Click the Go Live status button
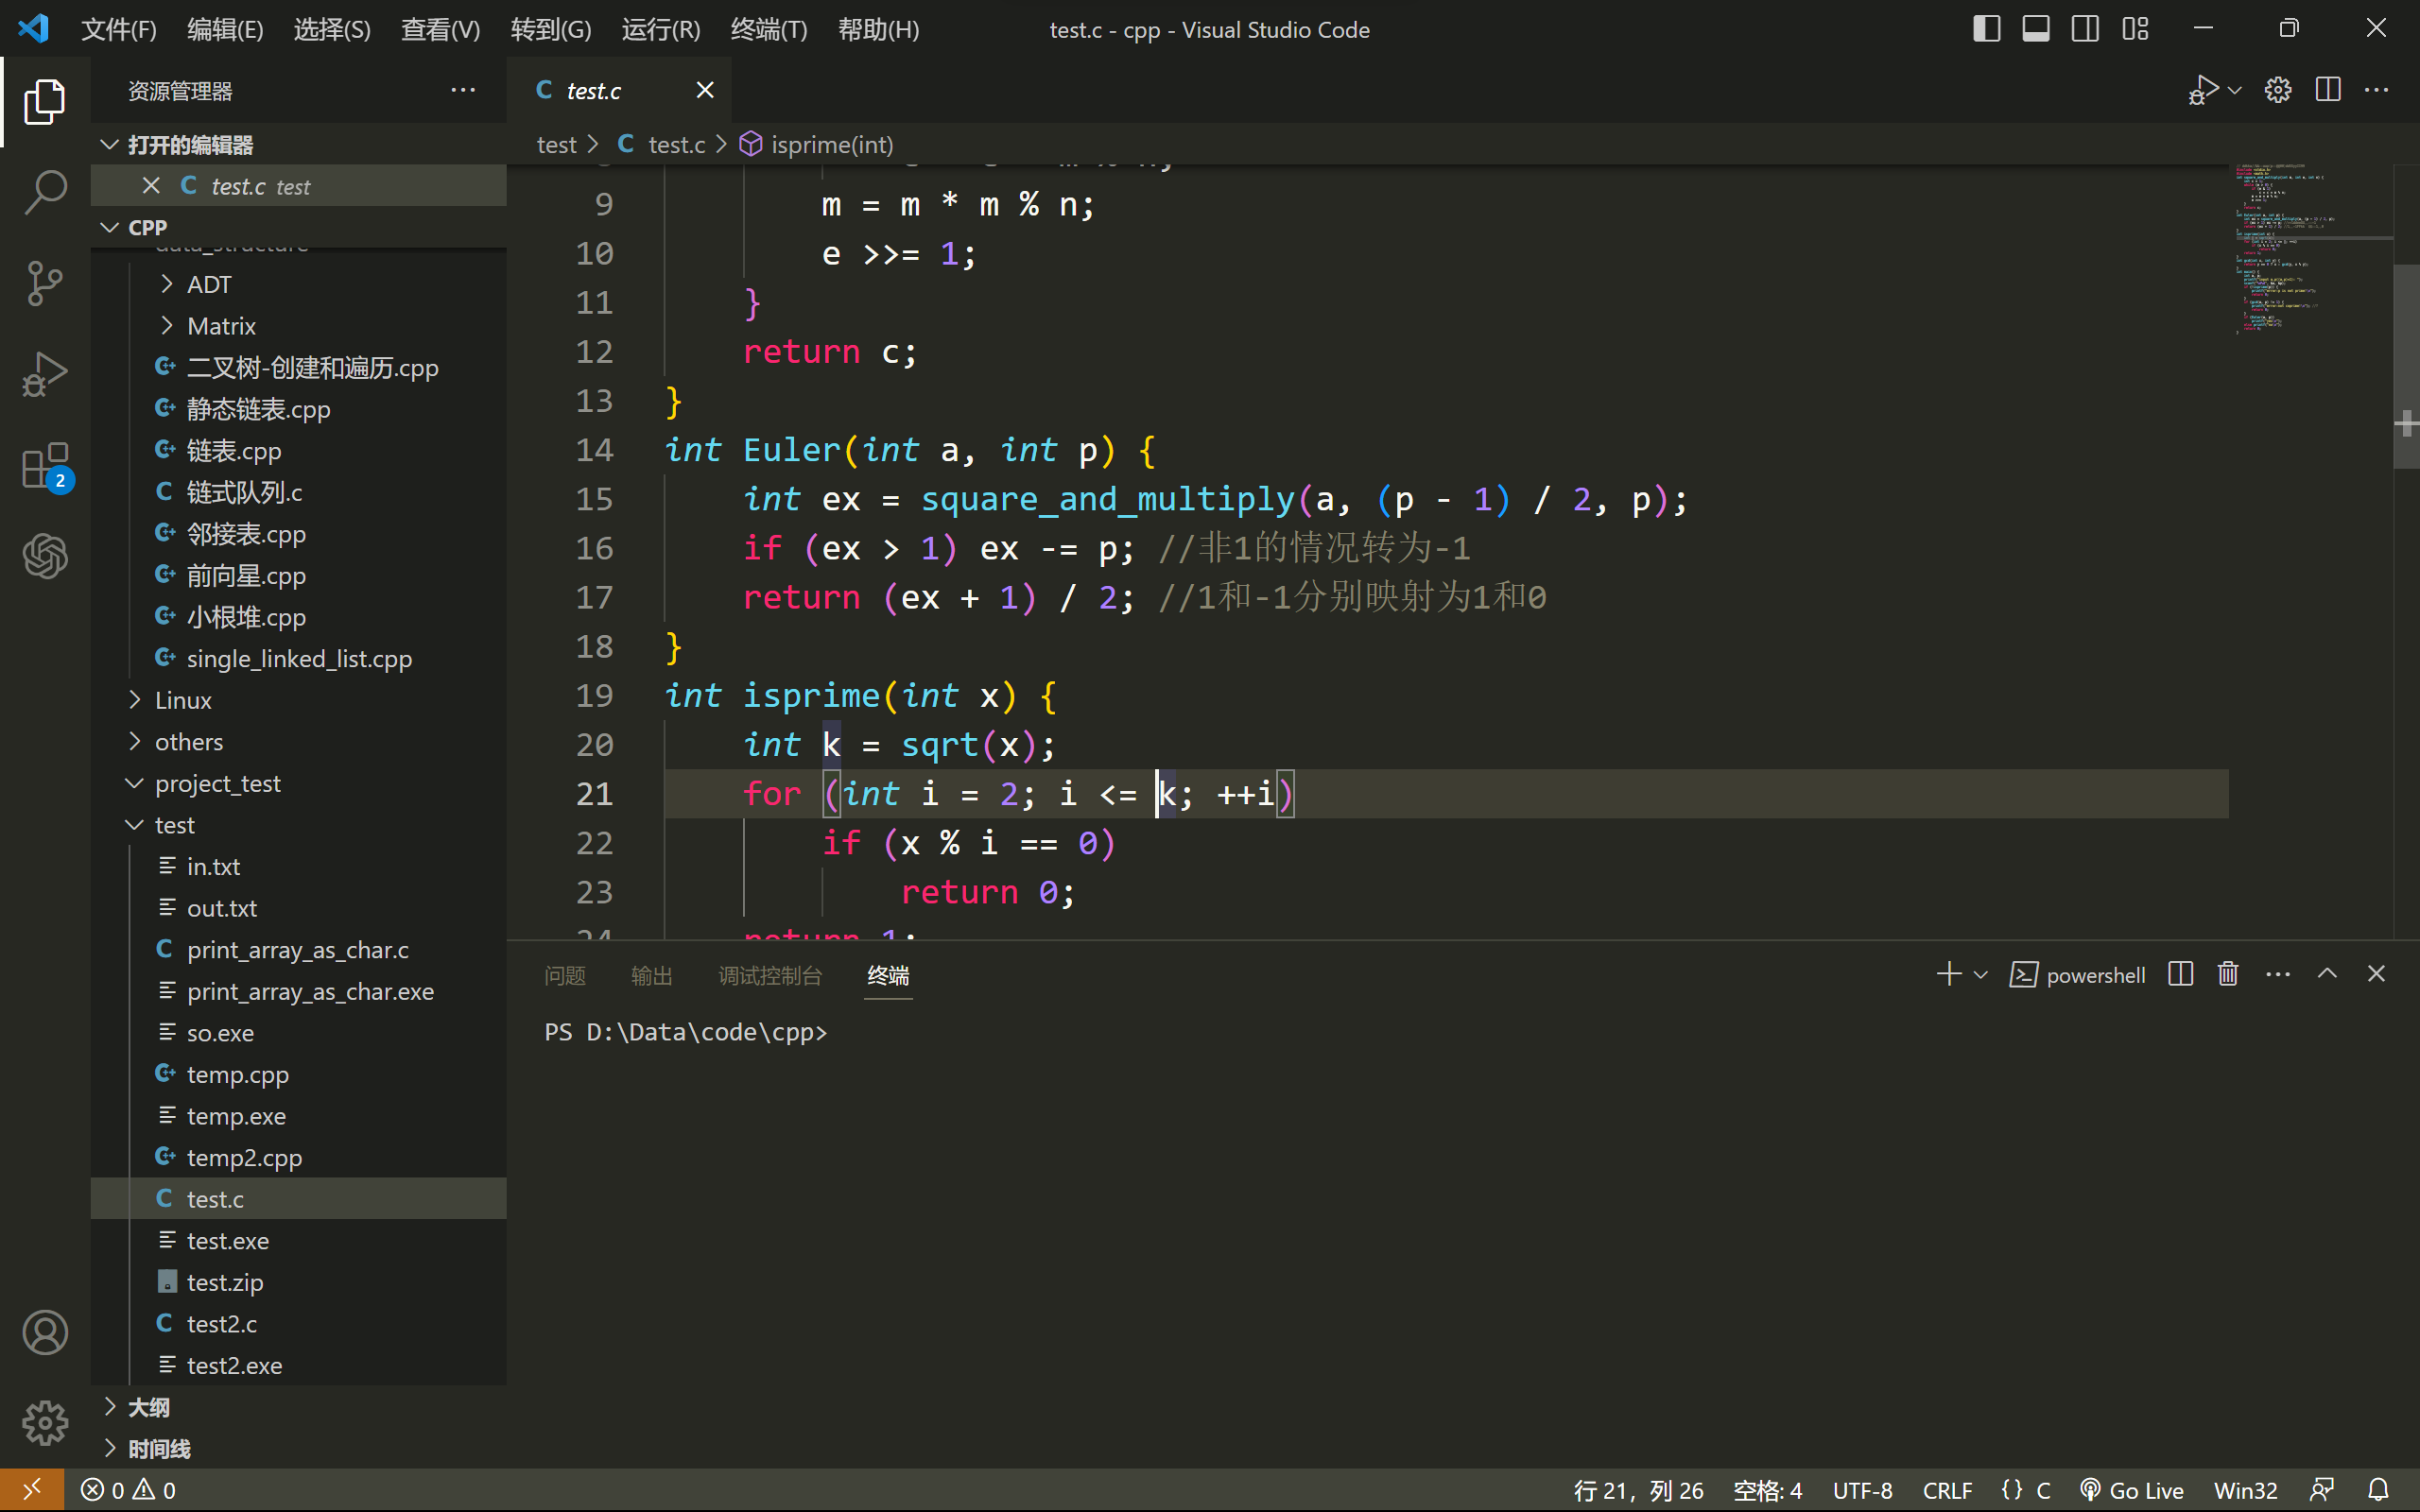This screenshot has height=1512, width=2420. point(2132,1490)
